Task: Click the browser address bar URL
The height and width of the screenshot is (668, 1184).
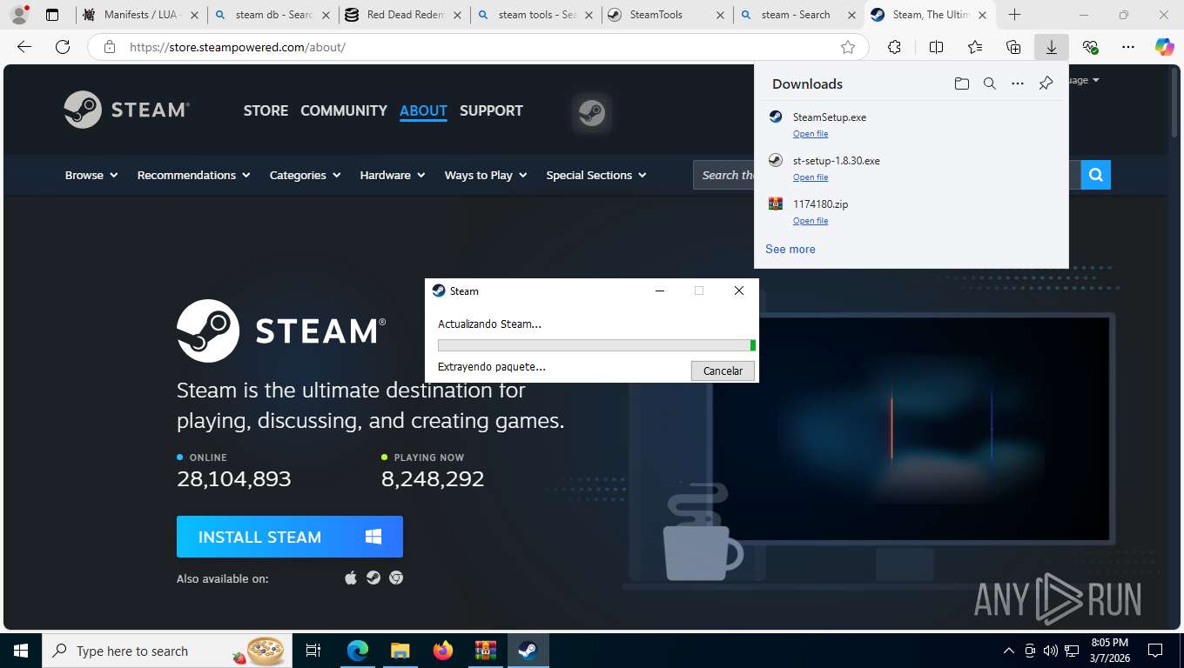Action: pyautogui.click(x=238, y=47)
